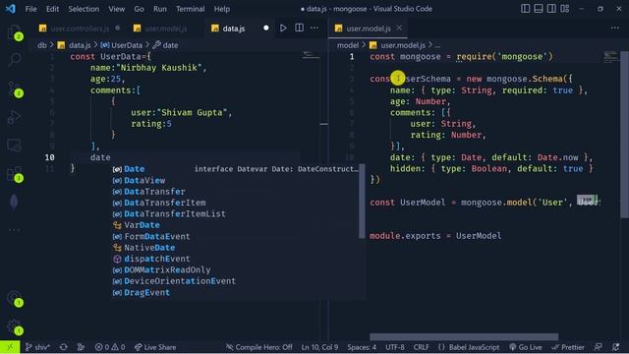Select DataView suggestion in autocomplete list
Viewport: 629px width, 354px height.
[235, 180]
